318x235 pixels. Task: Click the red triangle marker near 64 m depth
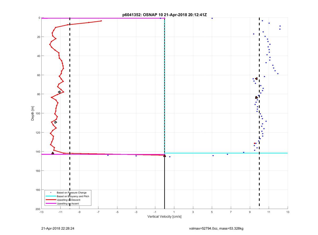coord(256,79)
